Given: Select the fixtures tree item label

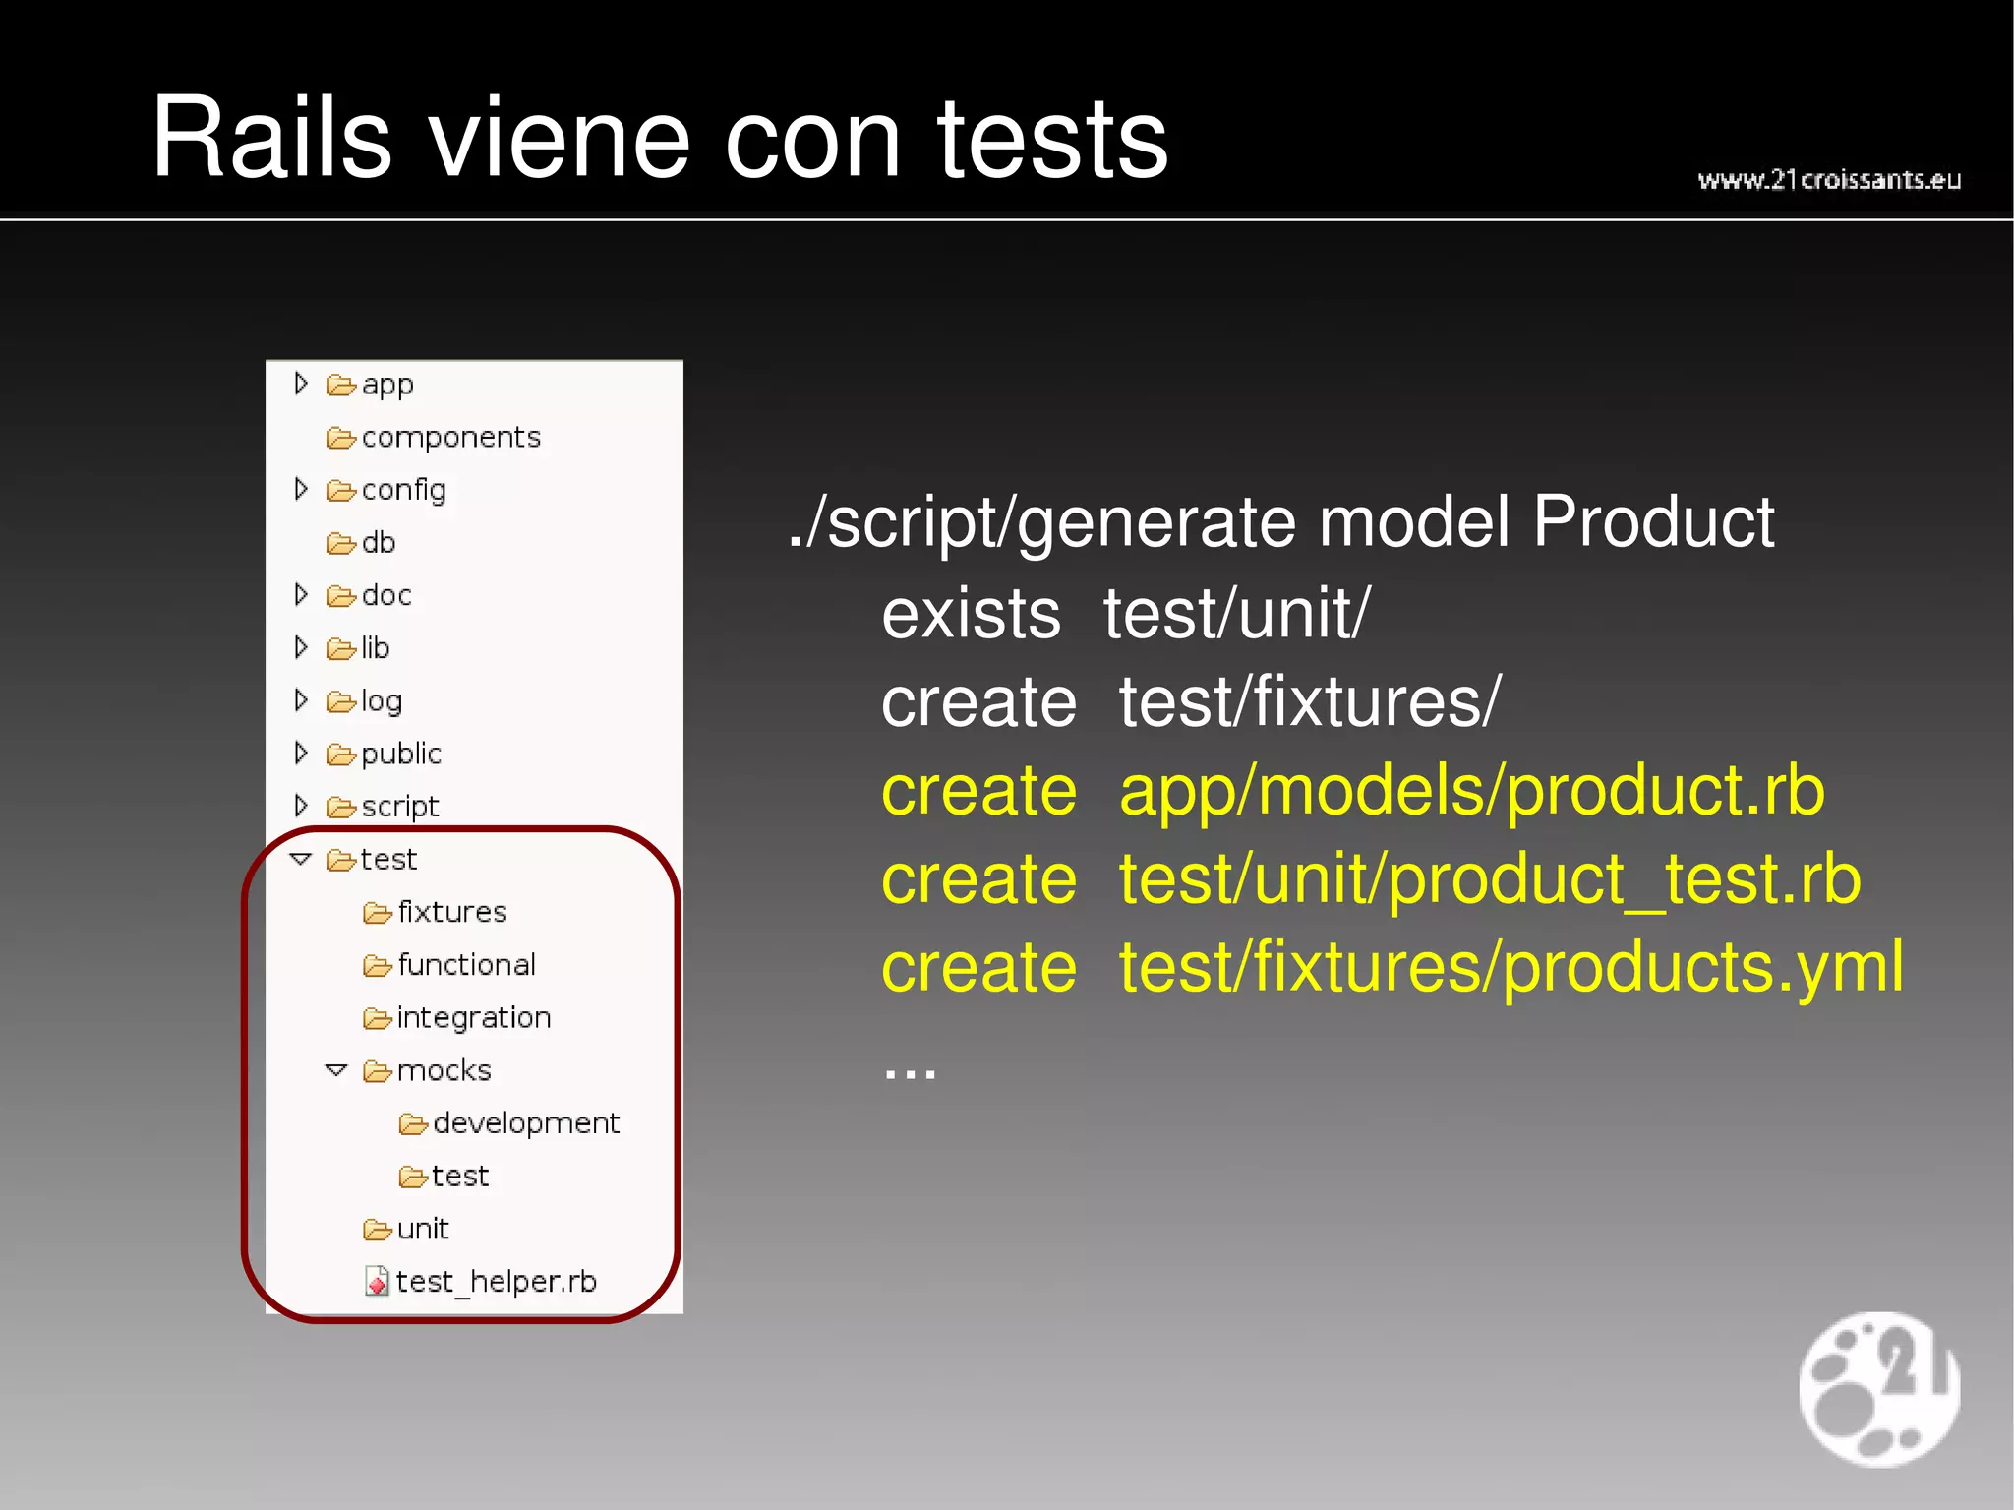Looking at the screenshot, I should [452, 912].
